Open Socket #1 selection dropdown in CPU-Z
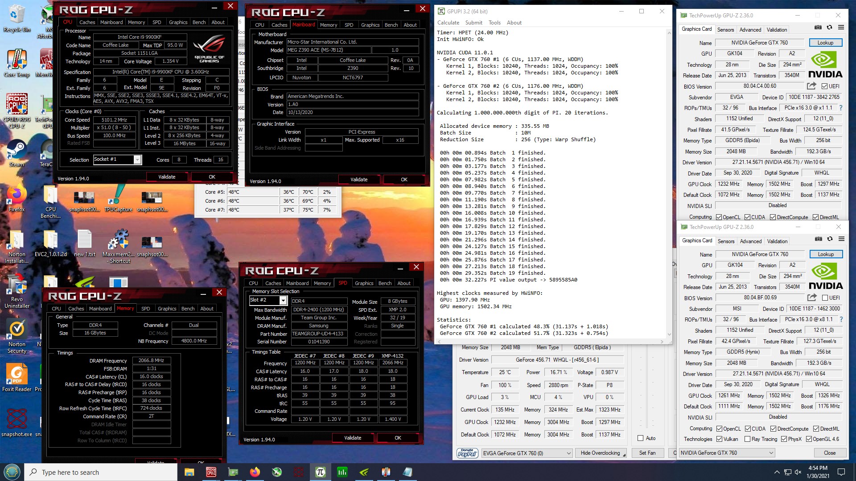The image size is (856, 481). (137, 159)
